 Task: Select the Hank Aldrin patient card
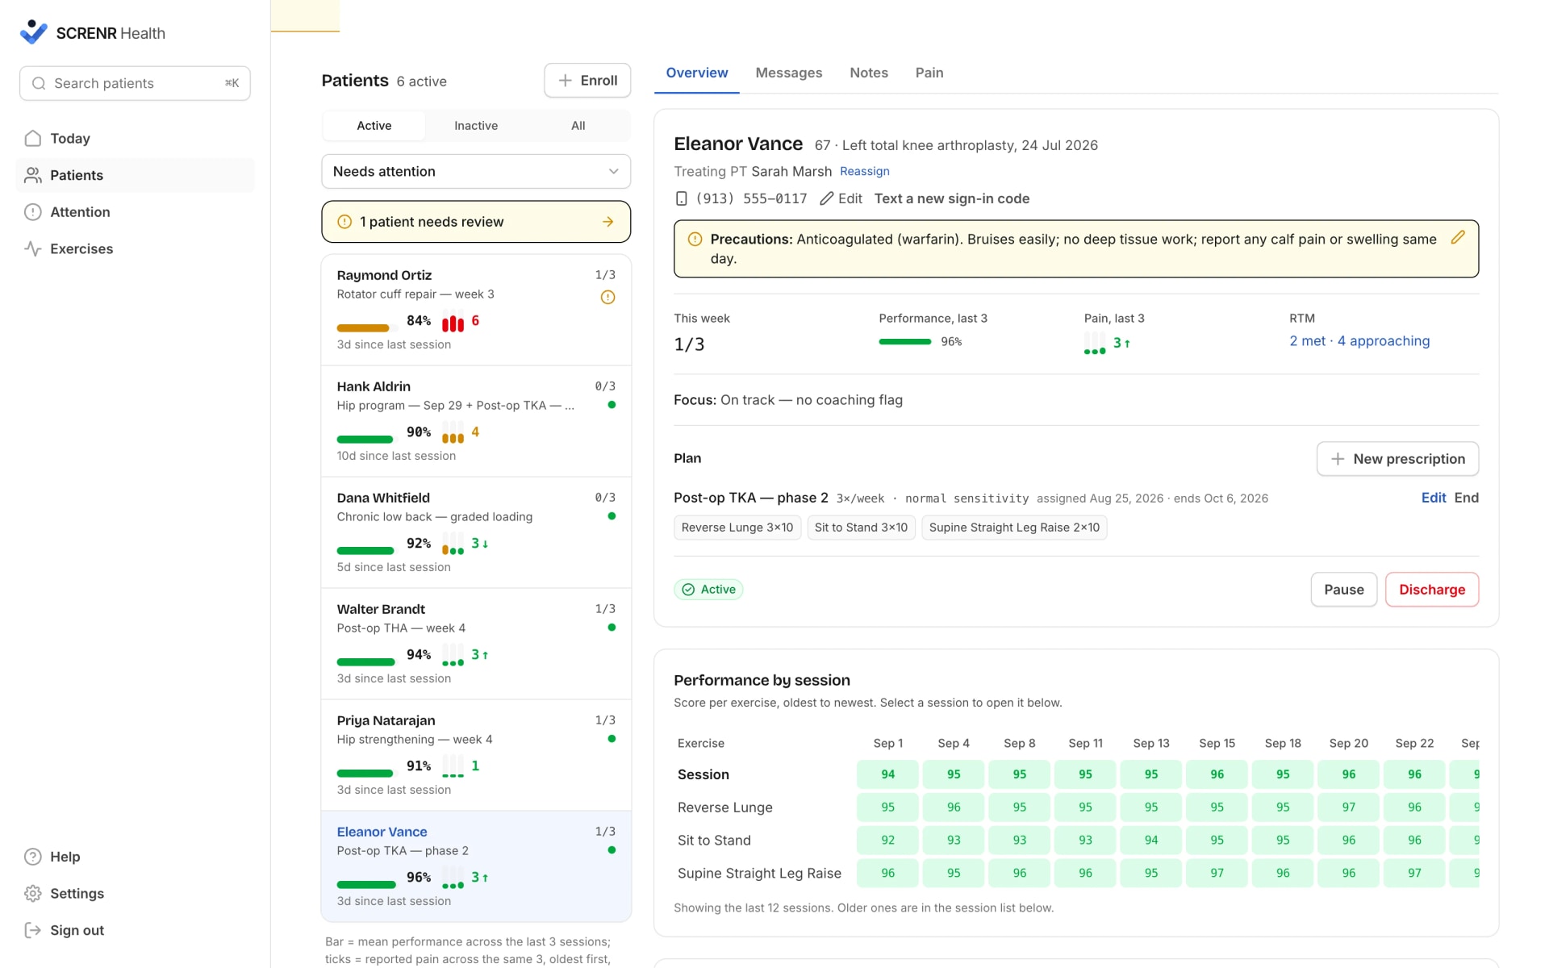[x=476, y=421]
